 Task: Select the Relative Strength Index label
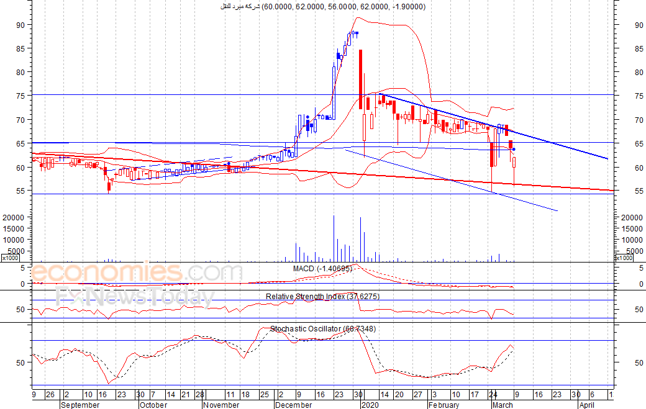(x=322, y=297)
